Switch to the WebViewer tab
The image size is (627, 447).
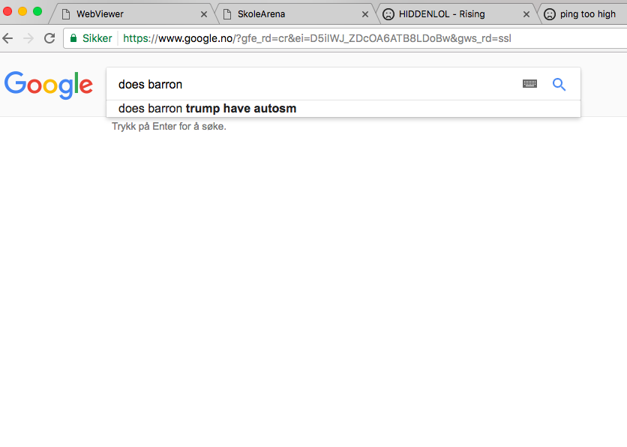tap(132, 14)
